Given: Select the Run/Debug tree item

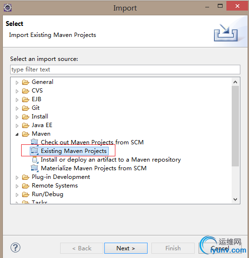Looking at the screenshot, I should [47, 194].
